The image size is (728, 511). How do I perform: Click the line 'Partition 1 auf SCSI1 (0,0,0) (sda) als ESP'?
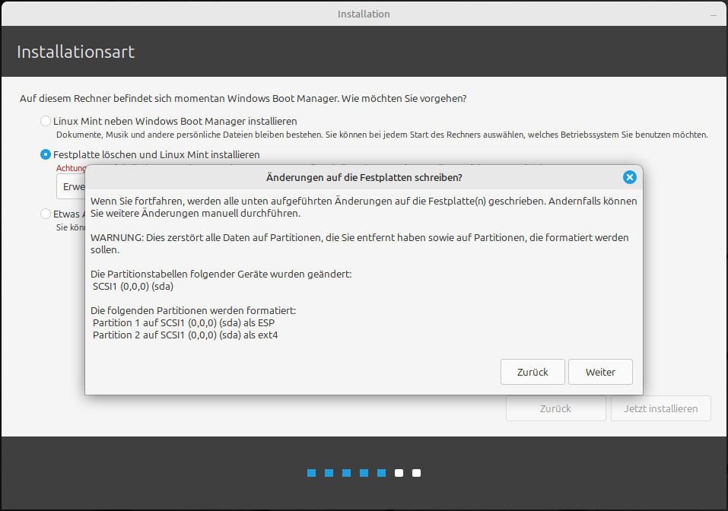[x=183, y=322]
